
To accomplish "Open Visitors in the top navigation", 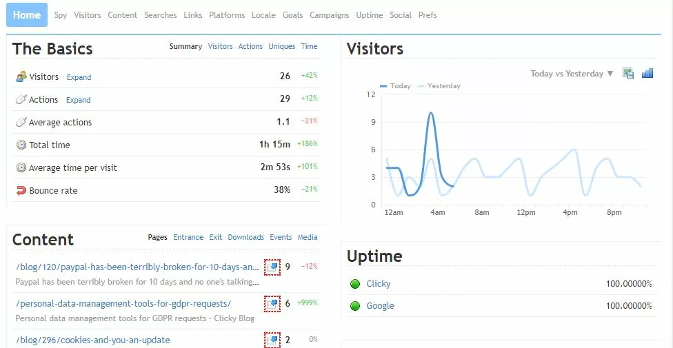I will pos(88,15).
